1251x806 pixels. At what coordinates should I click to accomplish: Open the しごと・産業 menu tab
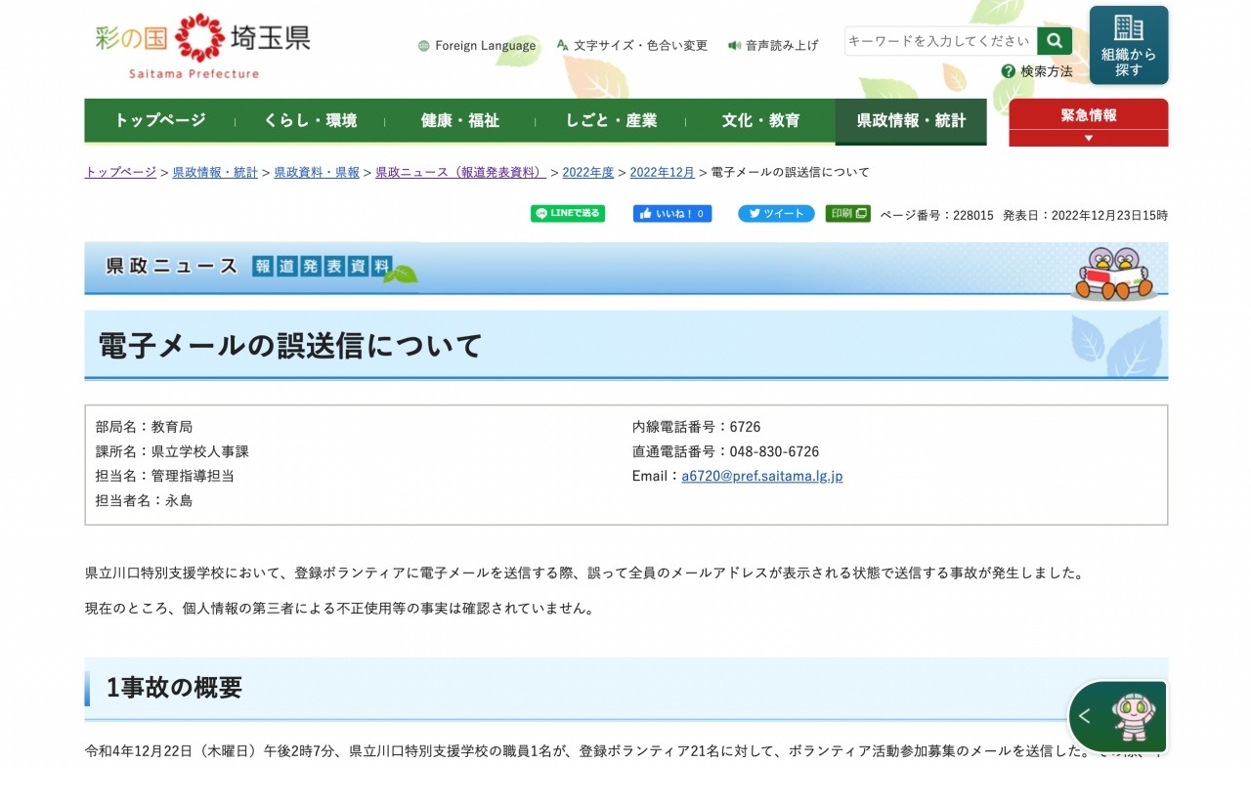point(611,121)
